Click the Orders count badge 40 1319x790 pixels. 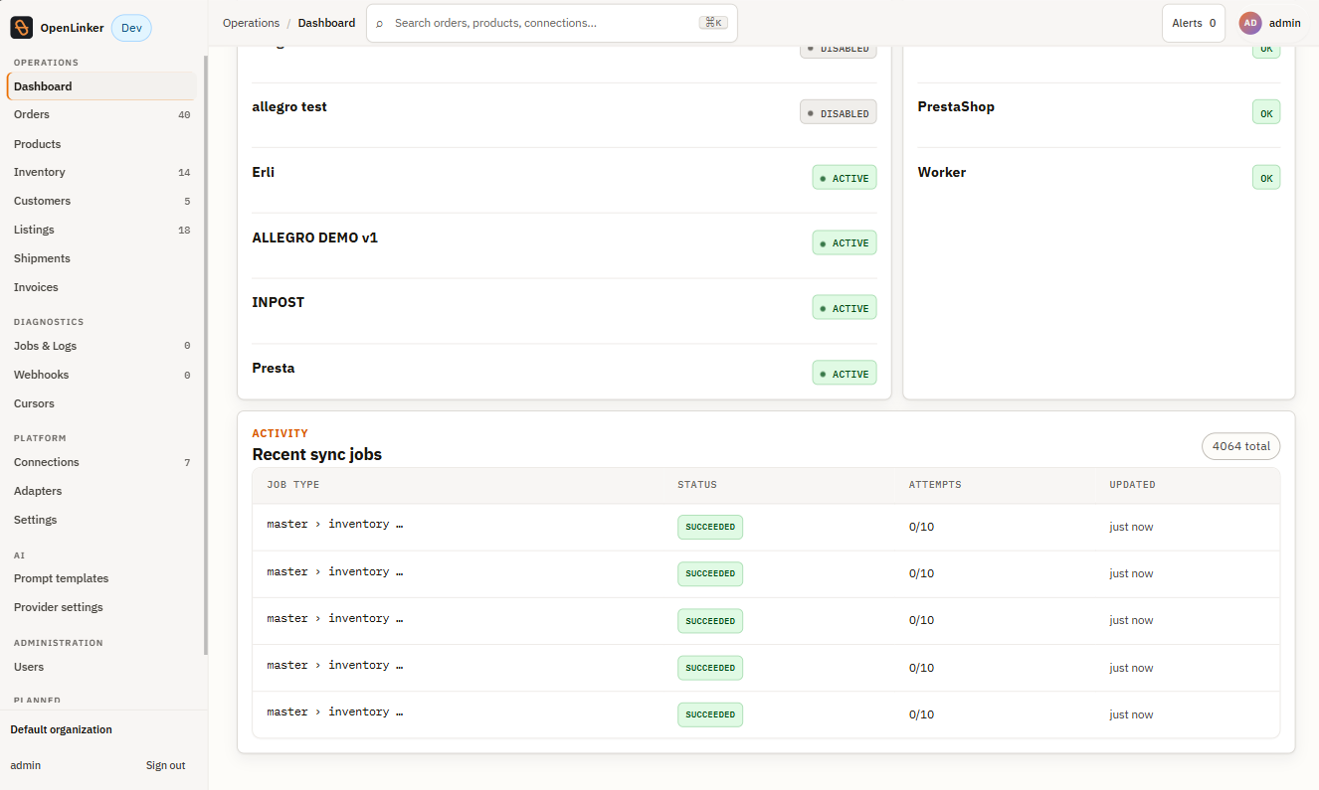pos(184,115)
